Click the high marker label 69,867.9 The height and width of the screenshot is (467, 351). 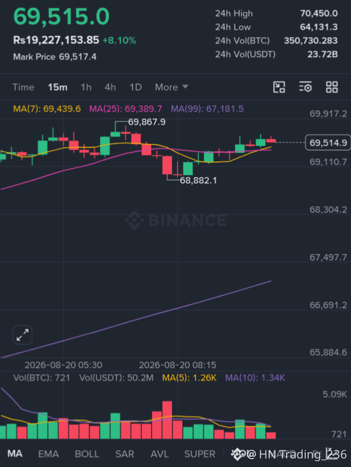147,122
